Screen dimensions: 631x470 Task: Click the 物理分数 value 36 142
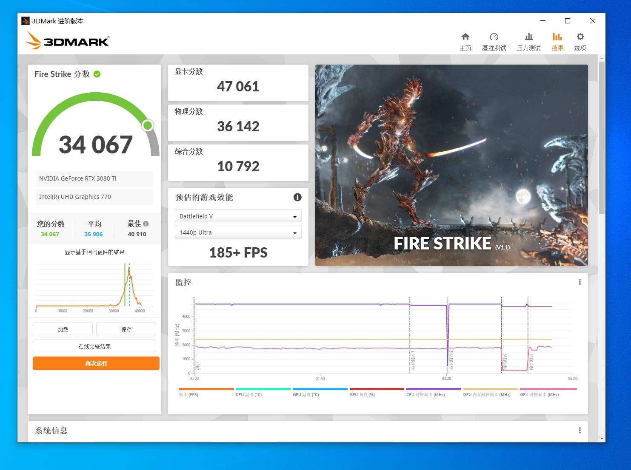238,127
